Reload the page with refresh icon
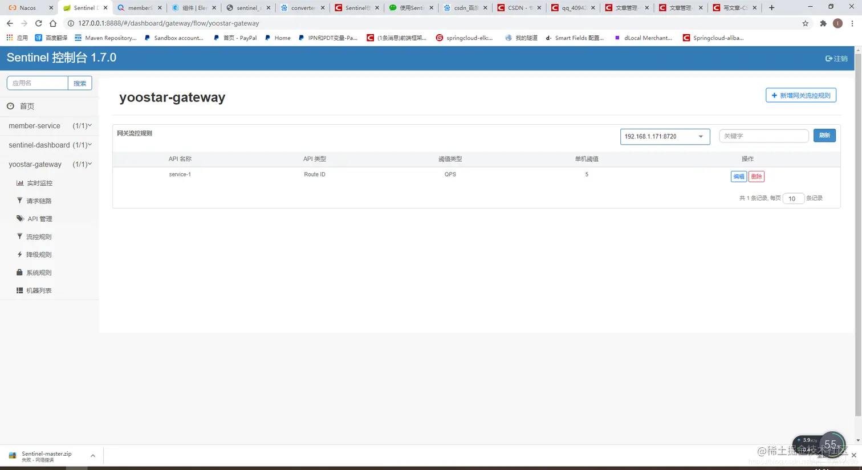The height and width of the screenshot is (470, 862). click(38, 23)
